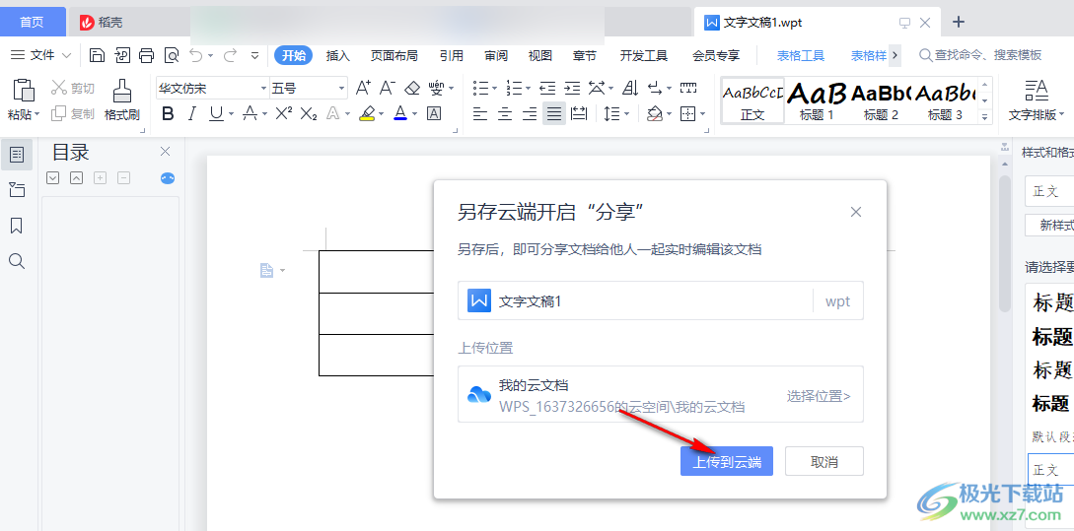
Task: Click the shading fill color icon
Action: tap(654, 113)
